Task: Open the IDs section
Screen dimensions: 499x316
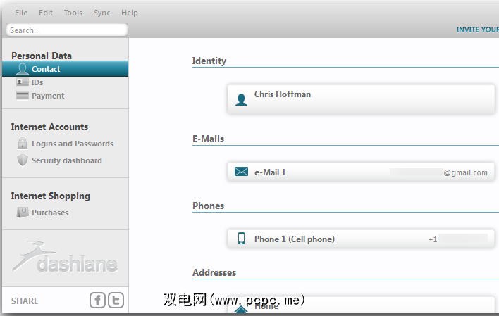Action: click(x=37, y=82)
